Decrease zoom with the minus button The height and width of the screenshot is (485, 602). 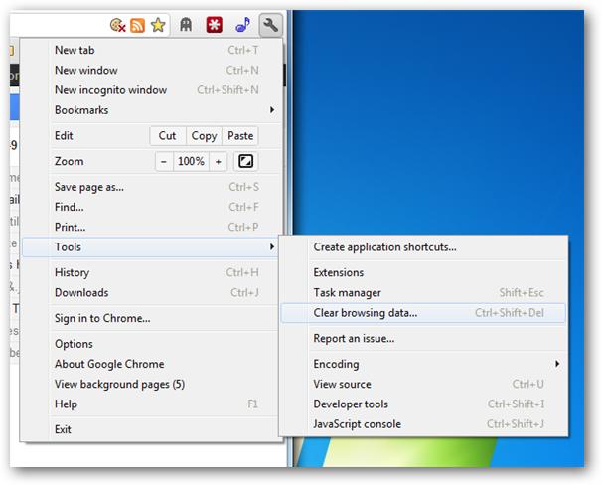point(164,161)
